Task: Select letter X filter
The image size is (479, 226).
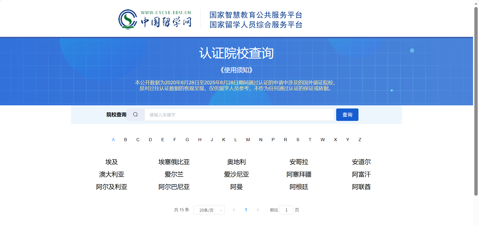Action: pyautogui.click(x=335, y=140)
